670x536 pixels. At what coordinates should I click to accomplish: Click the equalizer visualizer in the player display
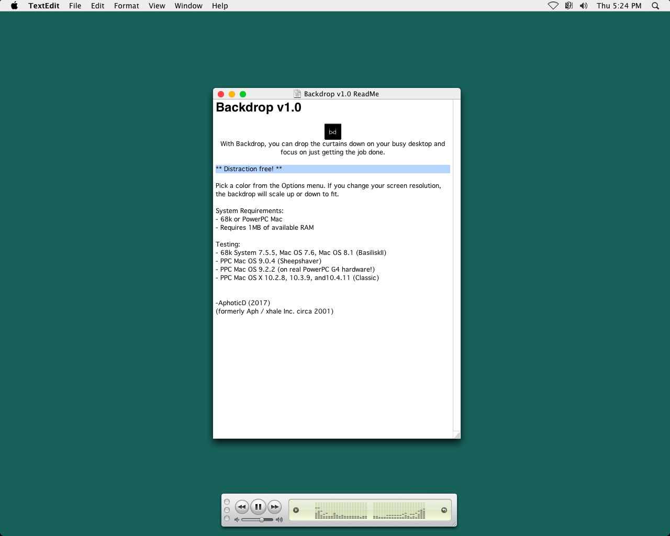tap(370, 510)
